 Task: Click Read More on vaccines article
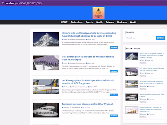114,71
